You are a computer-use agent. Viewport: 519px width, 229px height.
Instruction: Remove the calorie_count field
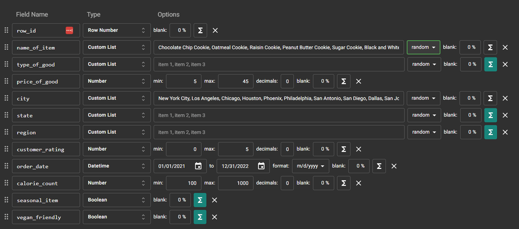click(359, 183)
